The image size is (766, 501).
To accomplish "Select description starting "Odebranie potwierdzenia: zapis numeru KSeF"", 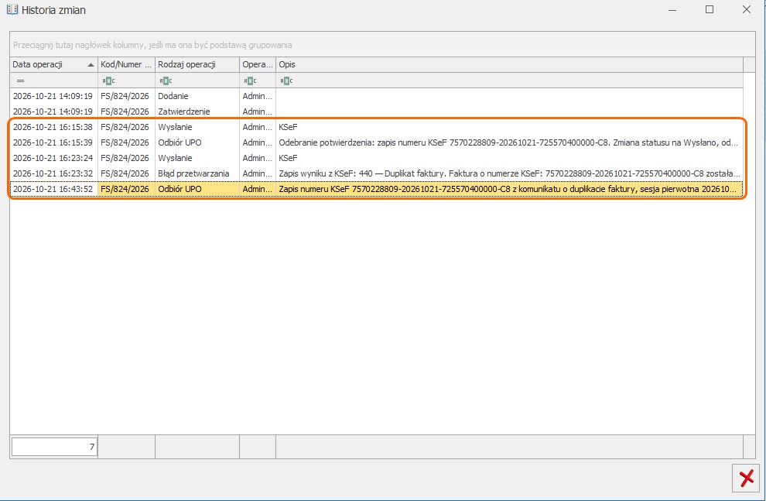I will pyautogui.click(x=510, y=142).
